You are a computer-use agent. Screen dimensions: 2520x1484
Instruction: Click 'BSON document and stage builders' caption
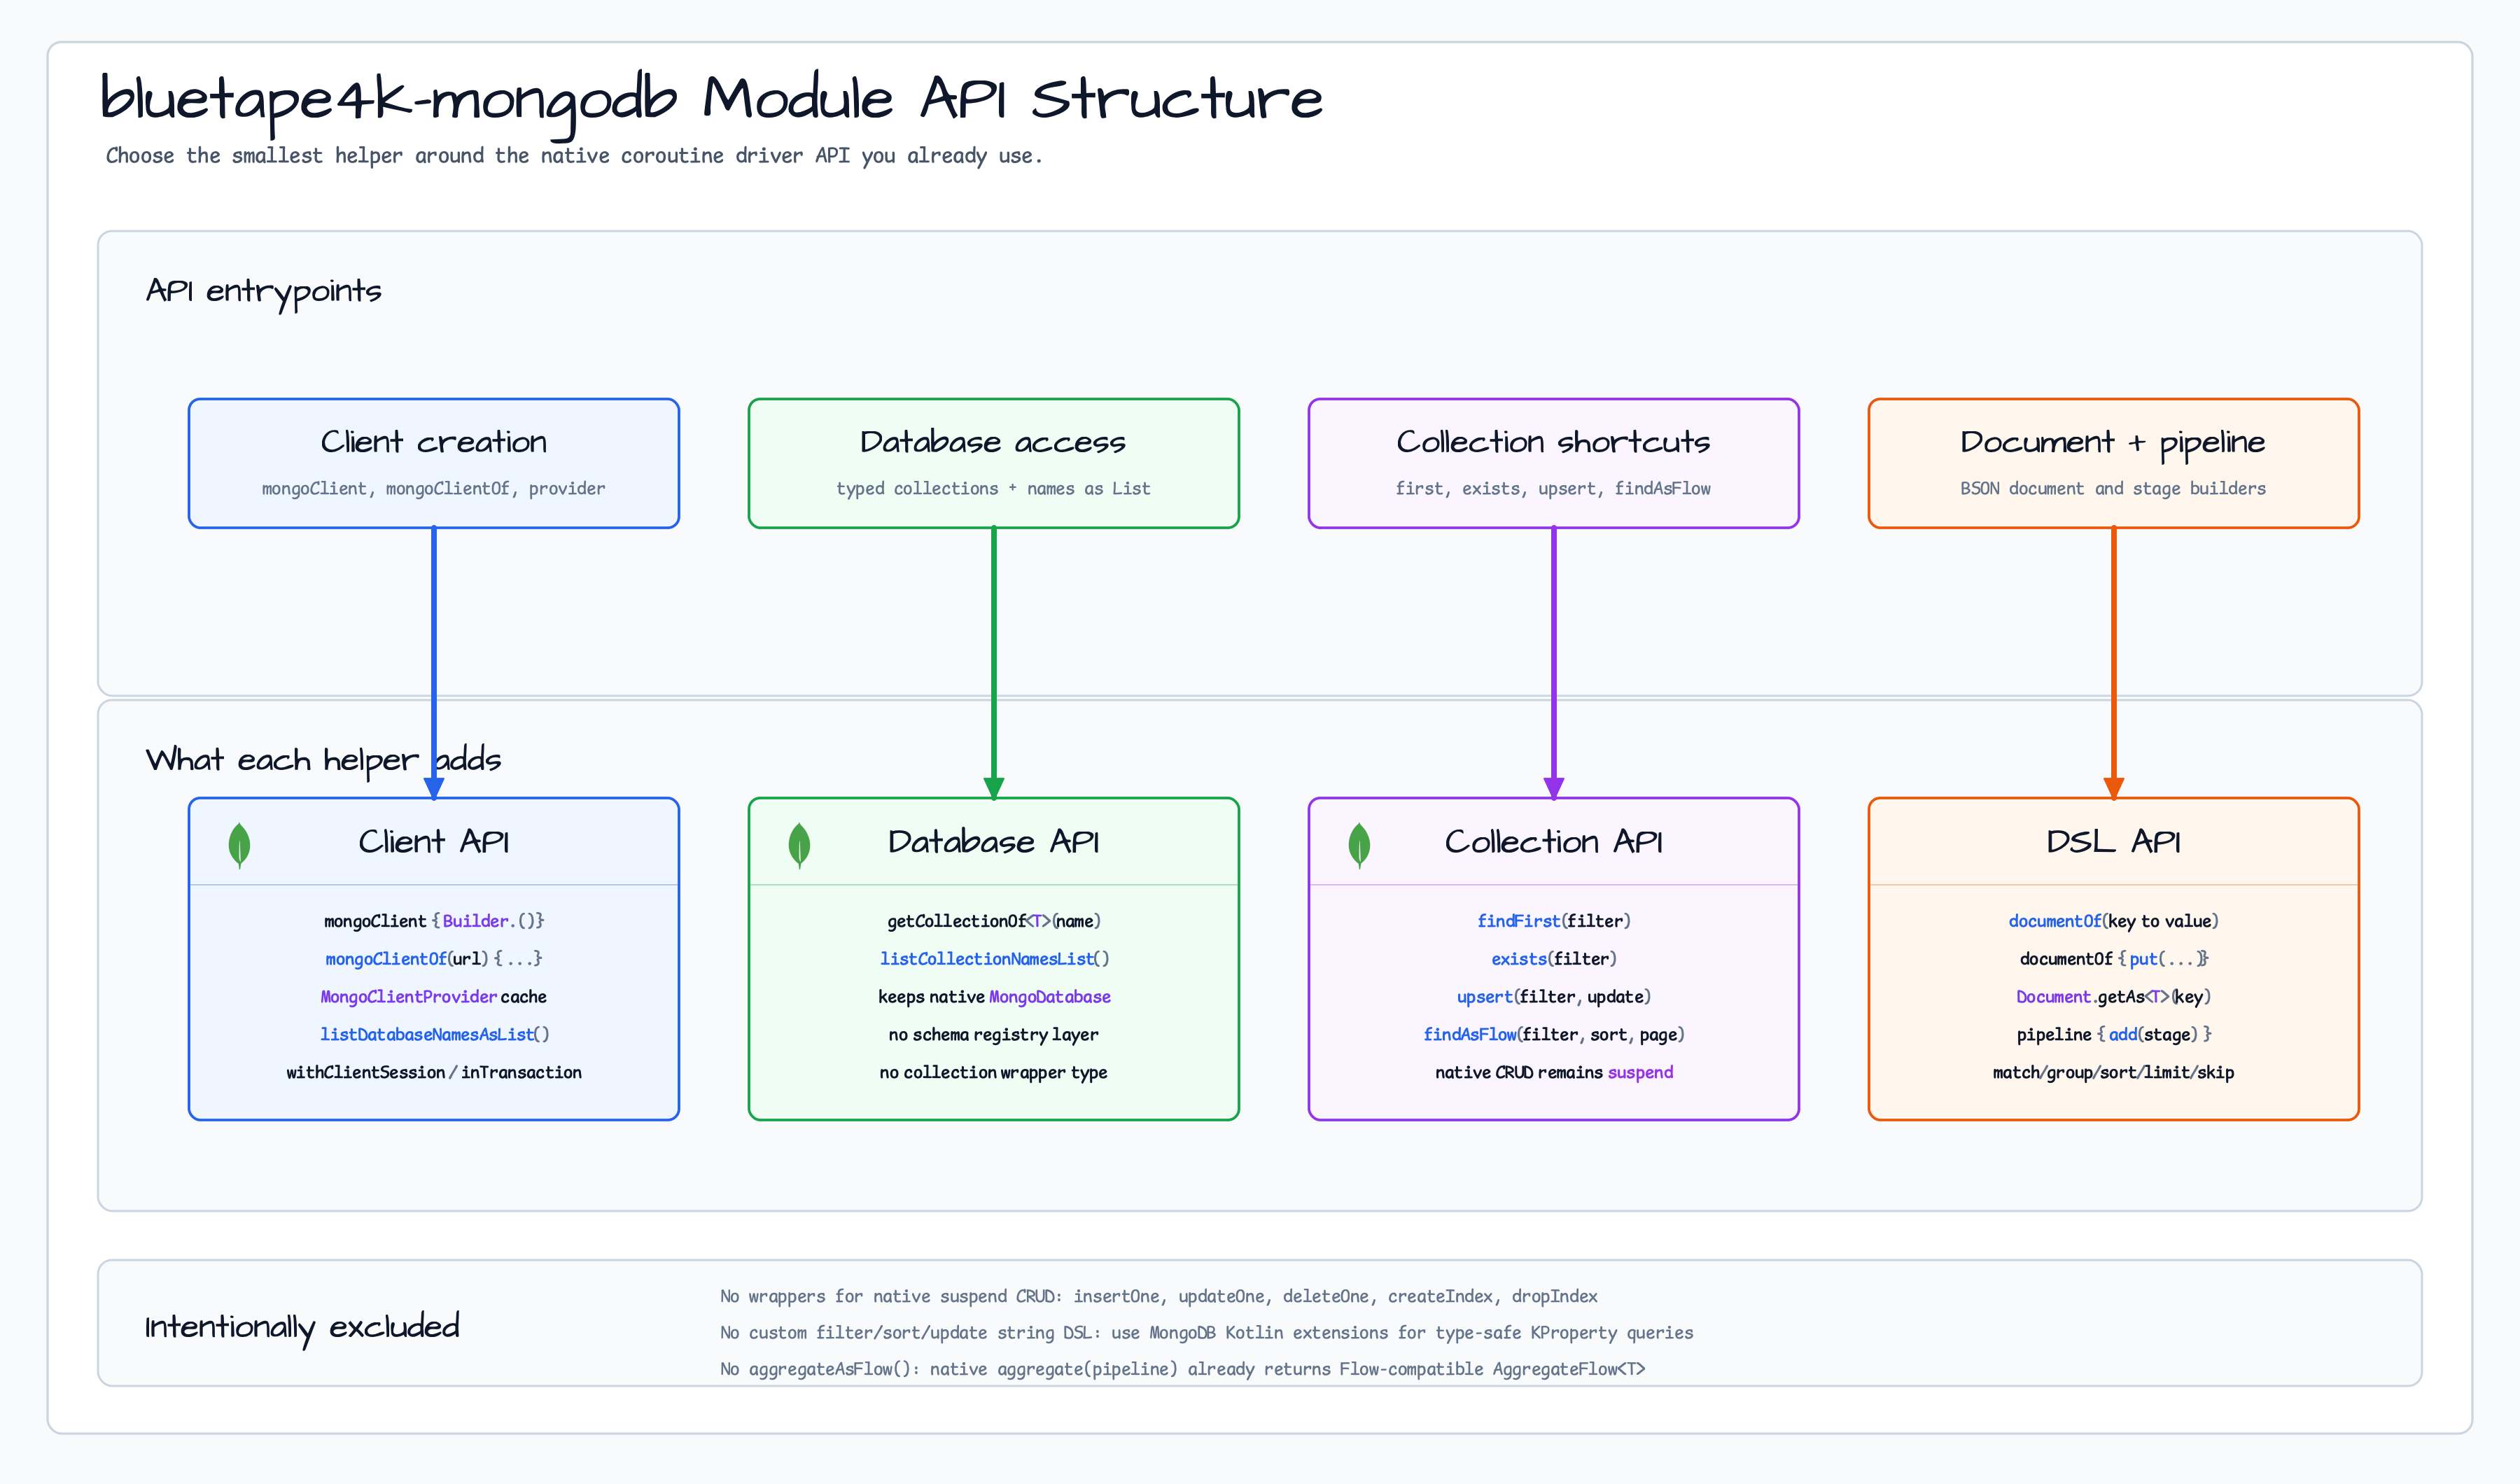coord(2114,489)
